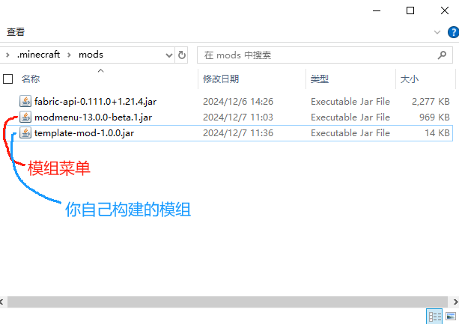Screen dimensions: 459x324
Task: Refresh the mods folder view
Action: click(181, 55)
